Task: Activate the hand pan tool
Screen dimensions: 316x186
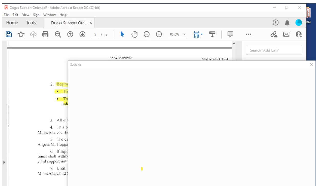Action: 134,34
